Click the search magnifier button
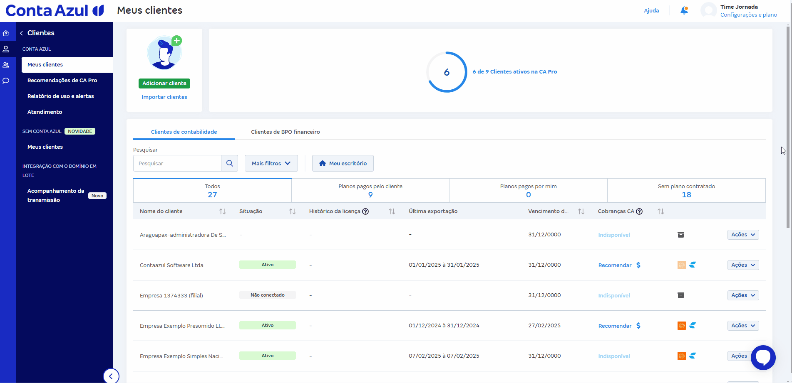The image size is (792, 383). coord(229,163)
